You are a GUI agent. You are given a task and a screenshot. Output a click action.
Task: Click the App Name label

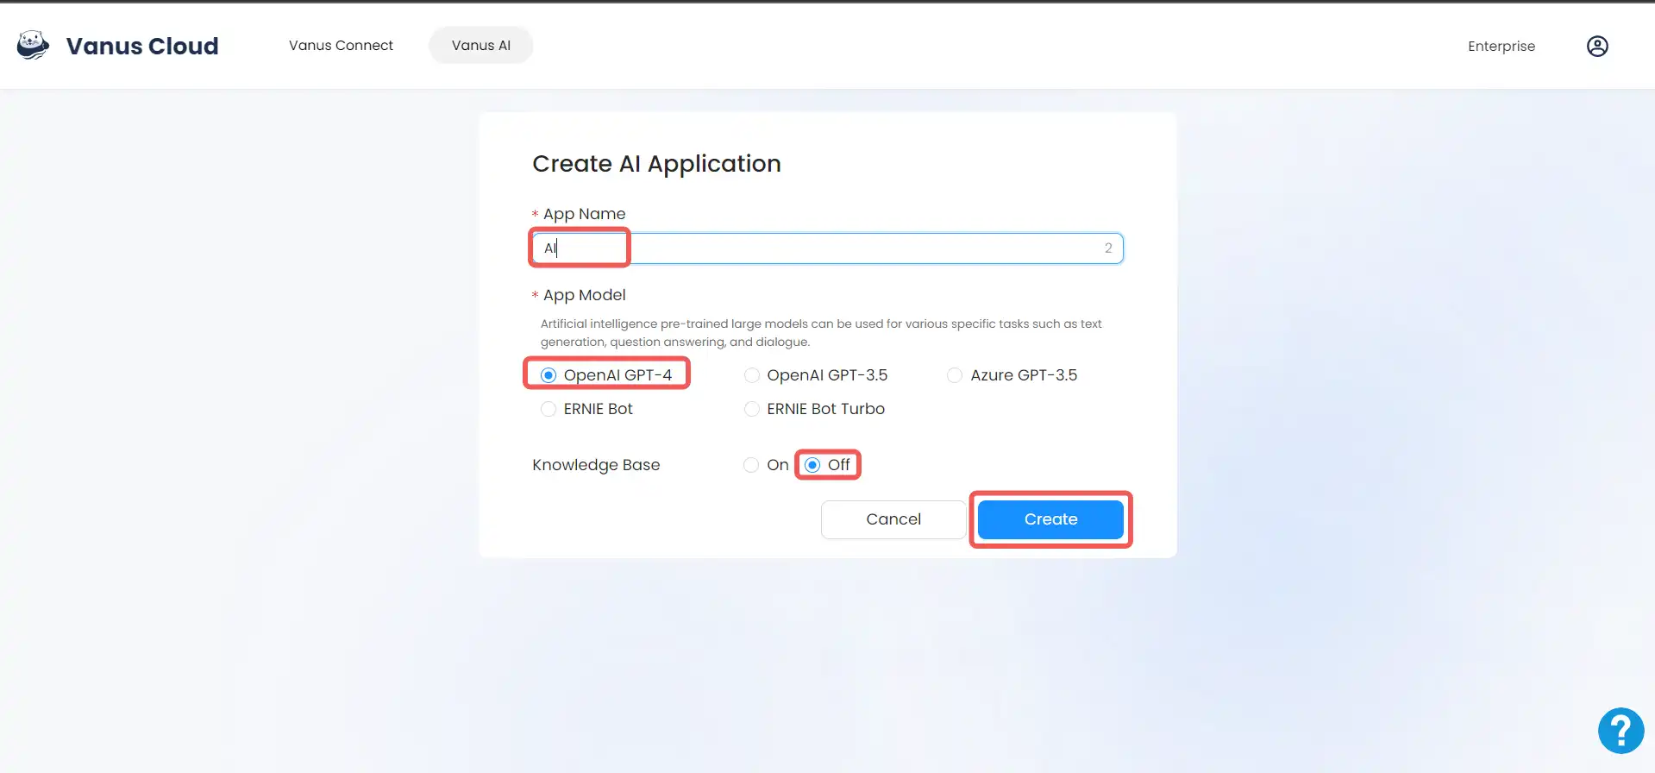click(x=584, y=214)
